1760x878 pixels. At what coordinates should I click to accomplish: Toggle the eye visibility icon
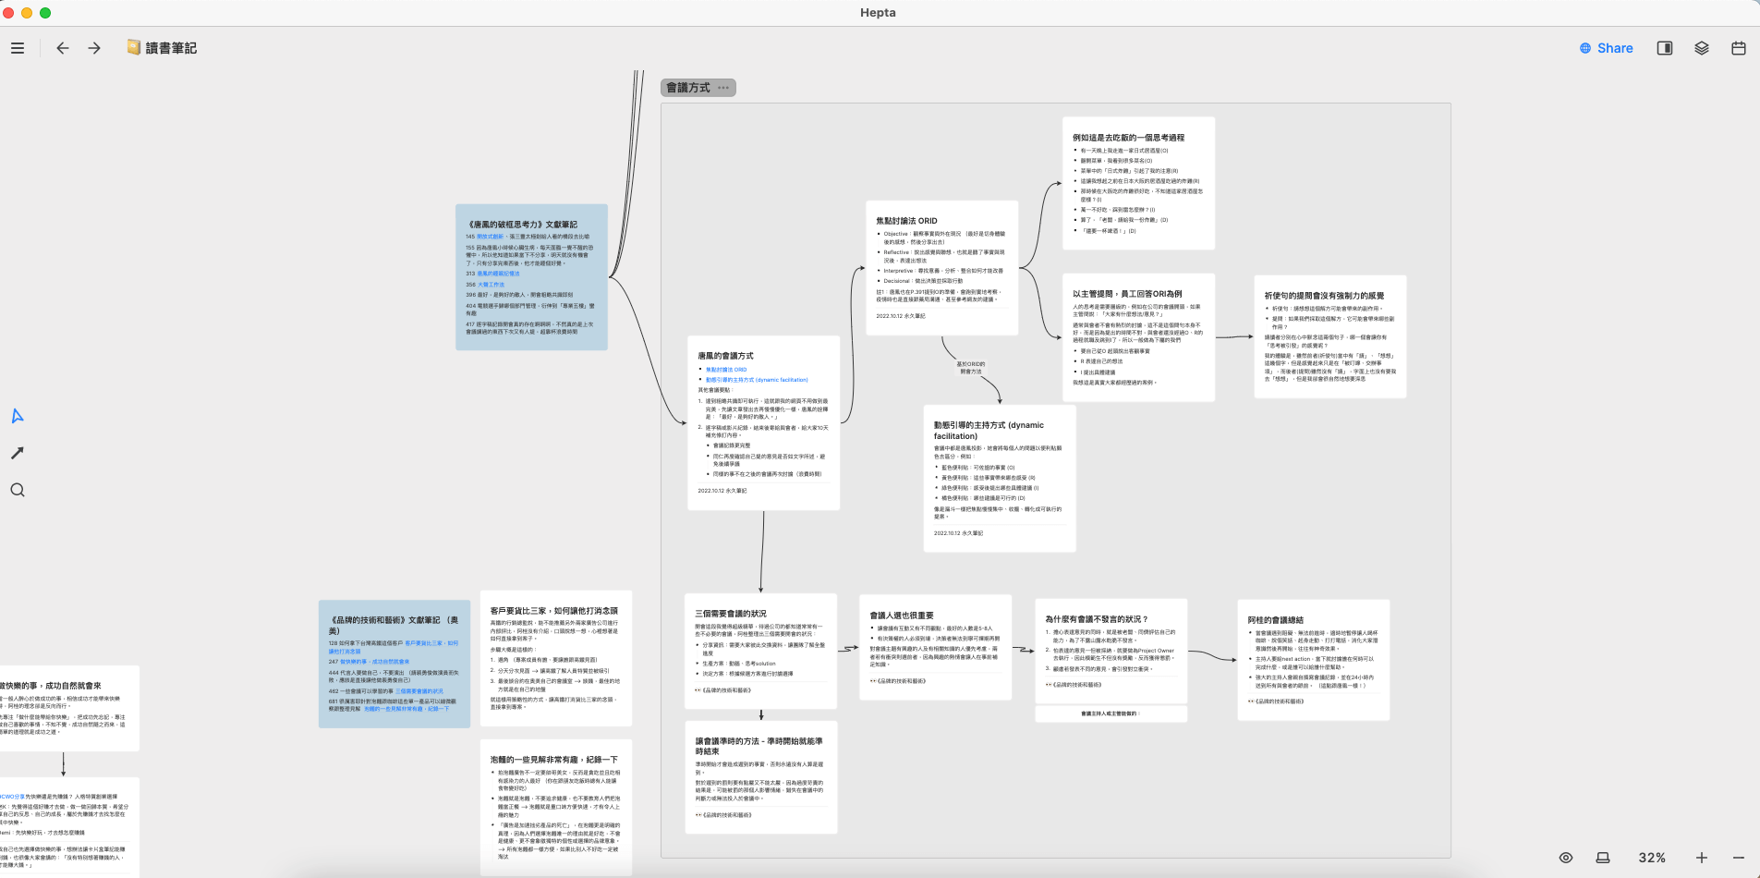coord(1566,858)
